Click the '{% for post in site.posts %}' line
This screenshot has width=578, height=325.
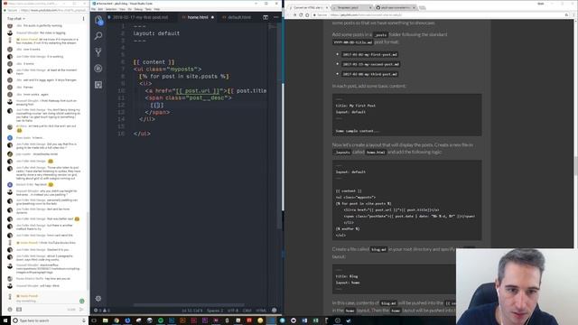pos(184,76)
